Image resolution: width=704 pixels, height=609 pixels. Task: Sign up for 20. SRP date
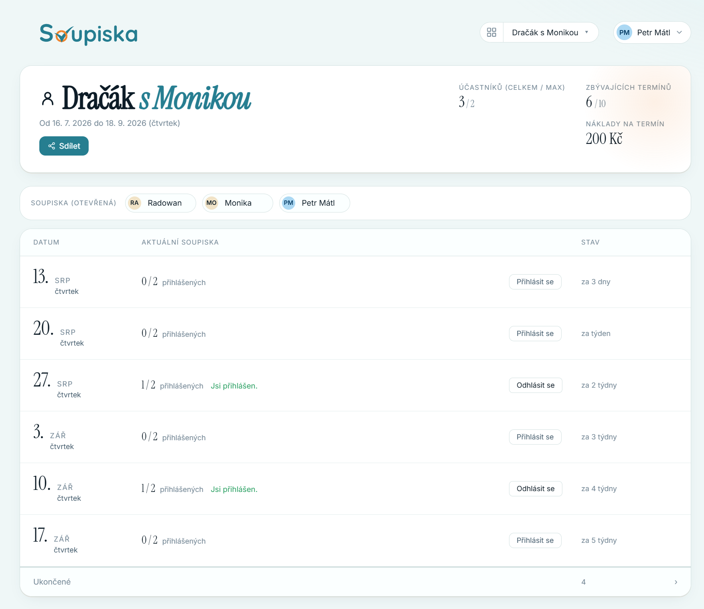(x=535, y=334)
